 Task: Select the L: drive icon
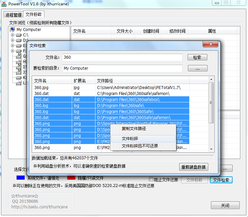coord(19,83)
